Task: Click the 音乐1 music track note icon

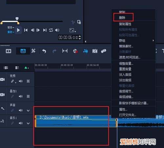Action: click(2, 121)
